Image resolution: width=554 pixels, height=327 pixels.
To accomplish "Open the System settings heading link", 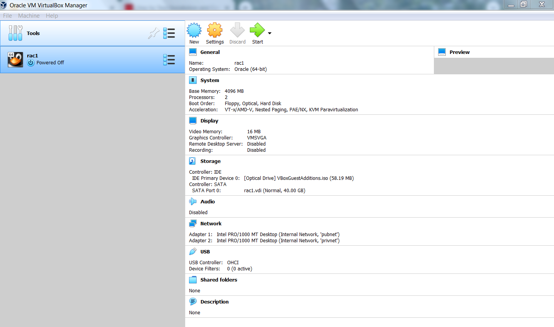I will (210, 80).
